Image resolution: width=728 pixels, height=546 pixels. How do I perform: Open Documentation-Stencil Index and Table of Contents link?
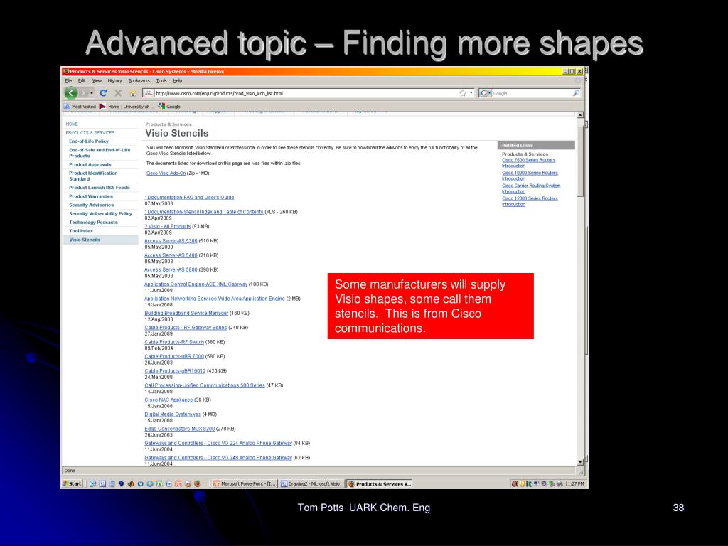(x=204, y=212)
